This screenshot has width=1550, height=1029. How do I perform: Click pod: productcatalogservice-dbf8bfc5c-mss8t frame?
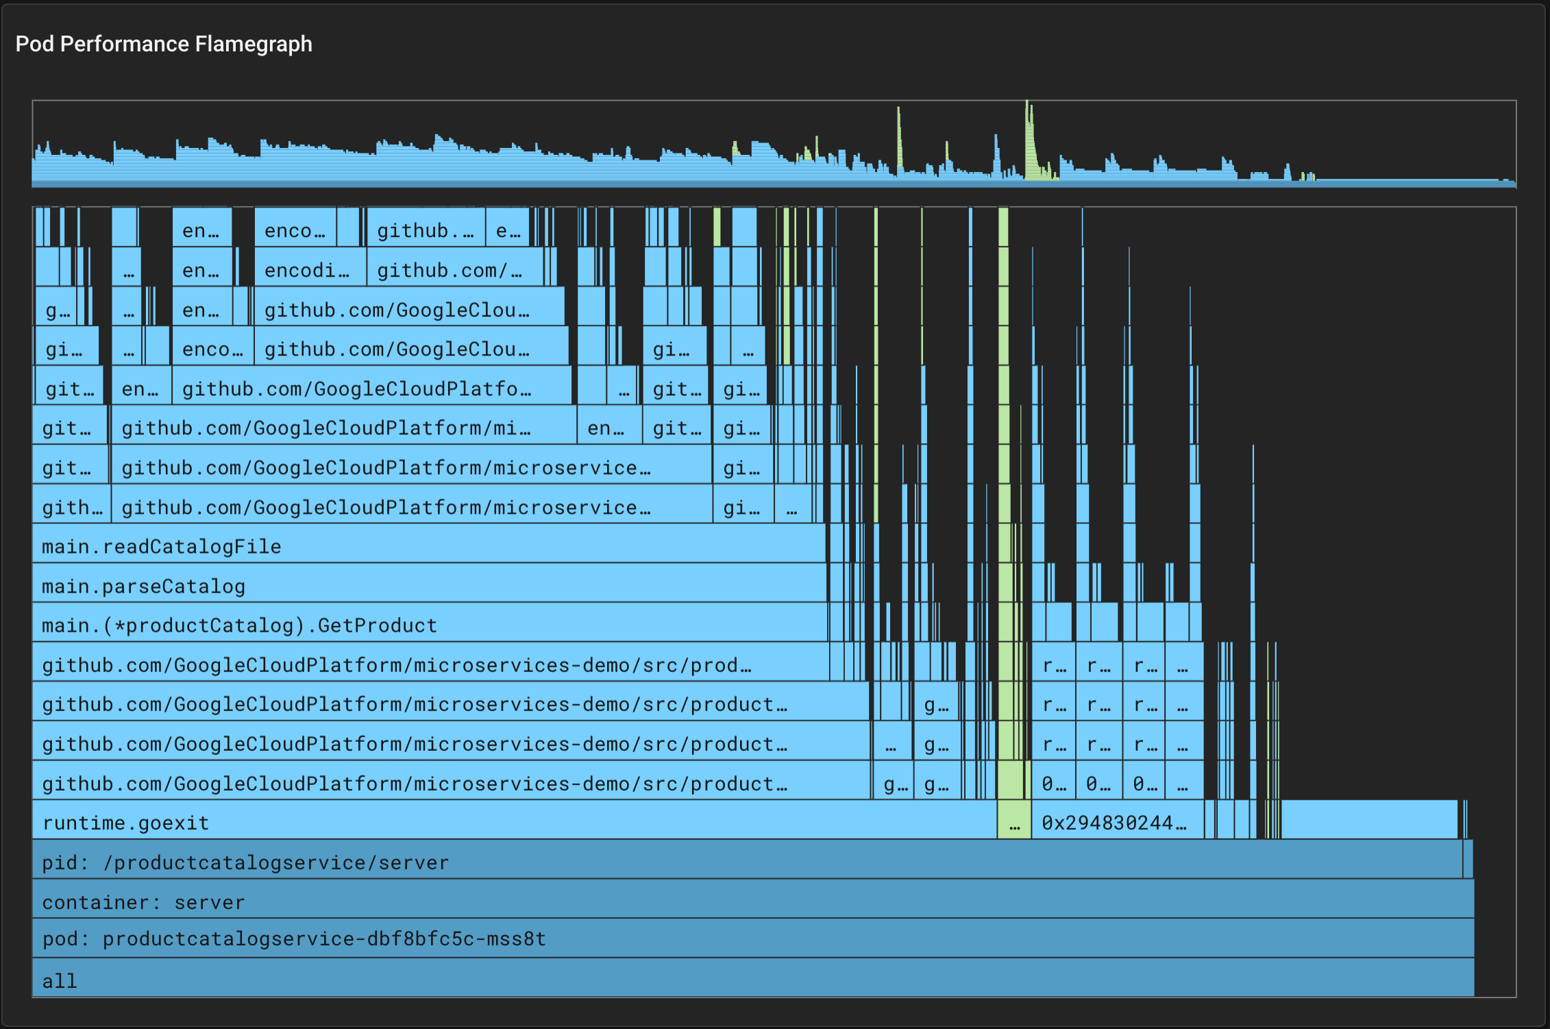coord(752,939)
